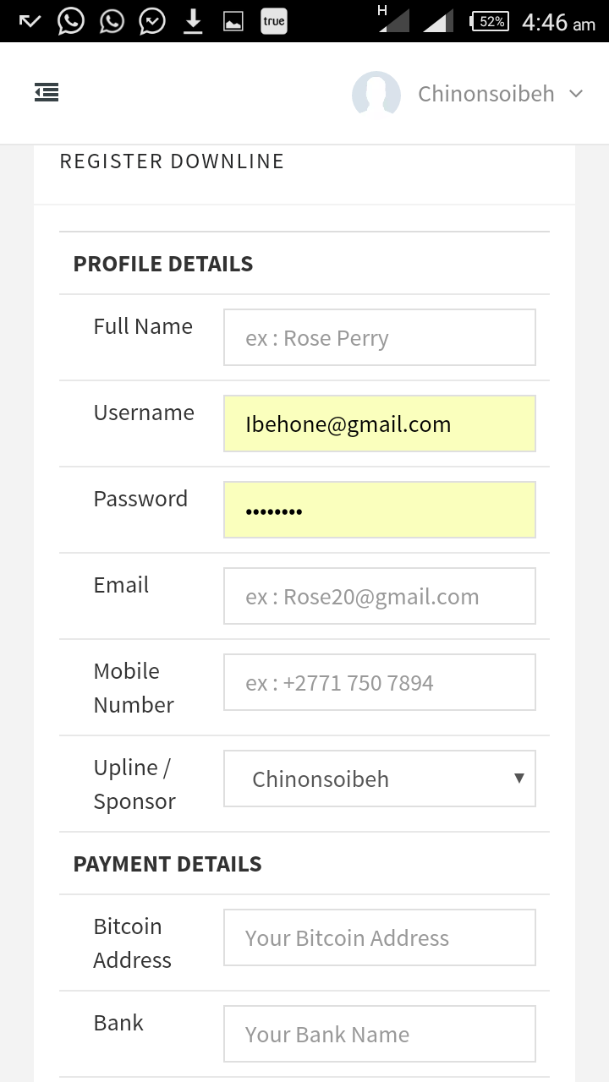The width and height of the screenshot is (609, 1082).
Task: Tap the image notification icon
Action: (x=233, y=22)
